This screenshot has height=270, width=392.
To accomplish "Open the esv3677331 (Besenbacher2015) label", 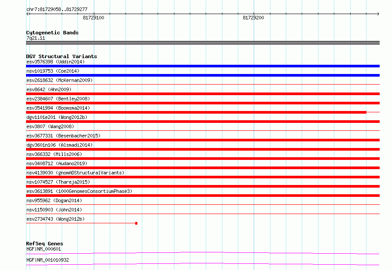I will pyautogui.click(x=63, y=136).
